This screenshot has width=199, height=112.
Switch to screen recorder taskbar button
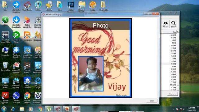tap(67, 109)
